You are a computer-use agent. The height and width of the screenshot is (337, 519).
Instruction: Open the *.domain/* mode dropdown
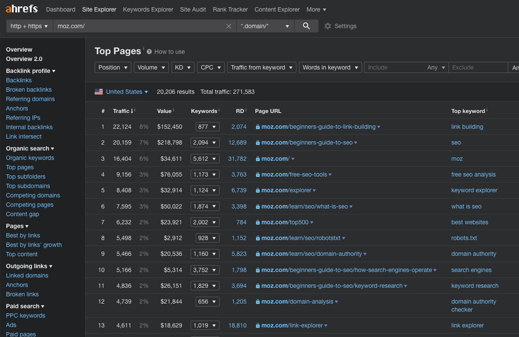click(265, 26)
